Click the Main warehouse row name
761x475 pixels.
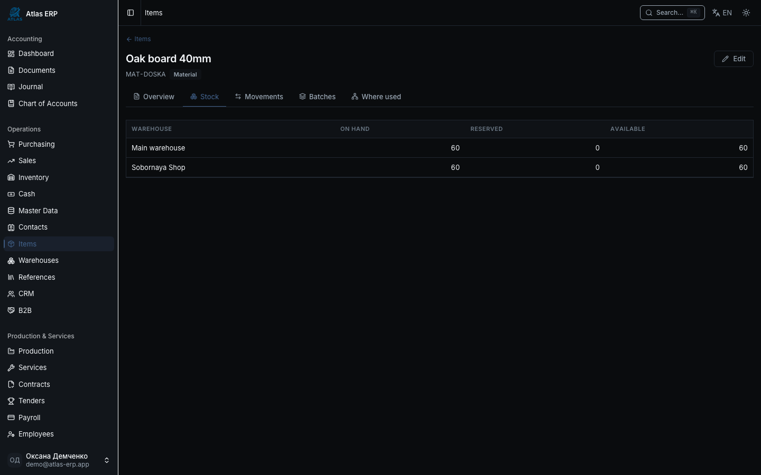158,148
